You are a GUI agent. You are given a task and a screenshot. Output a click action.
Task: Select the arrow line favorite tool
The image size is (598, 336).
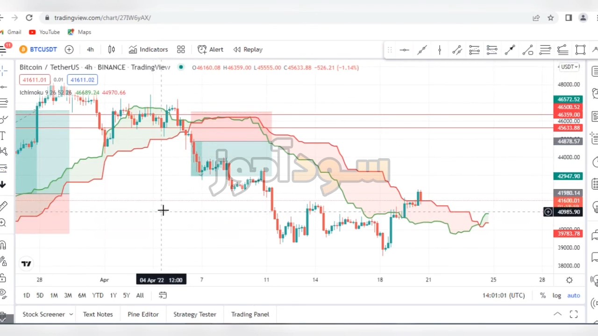[x=510, y=50]
